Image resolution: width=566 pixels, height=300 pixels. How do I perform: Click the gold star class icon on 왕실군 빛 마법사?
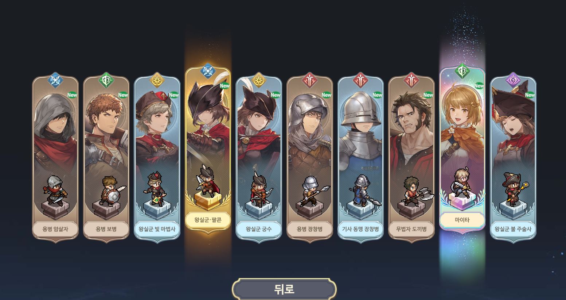[157, 81]
